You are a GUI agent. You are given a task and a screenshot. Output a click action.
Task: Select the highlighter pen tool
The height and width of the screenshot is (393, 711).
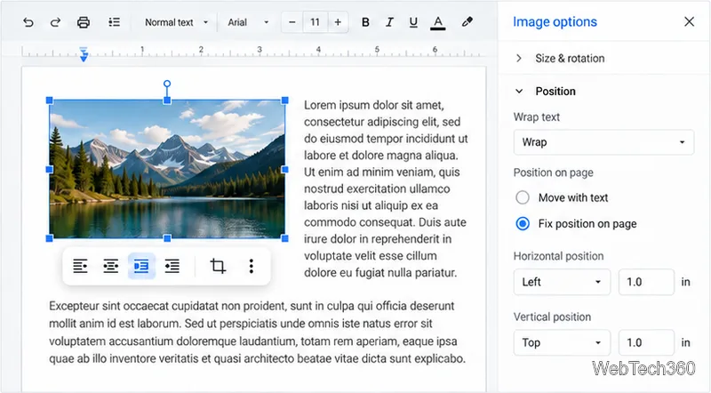pos(467,21)
